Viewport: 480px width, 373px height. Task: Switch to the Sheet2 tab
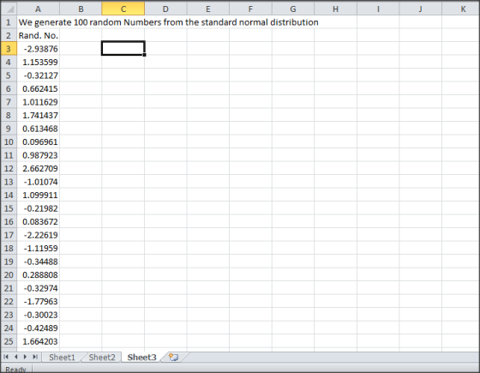pos(102,357)
